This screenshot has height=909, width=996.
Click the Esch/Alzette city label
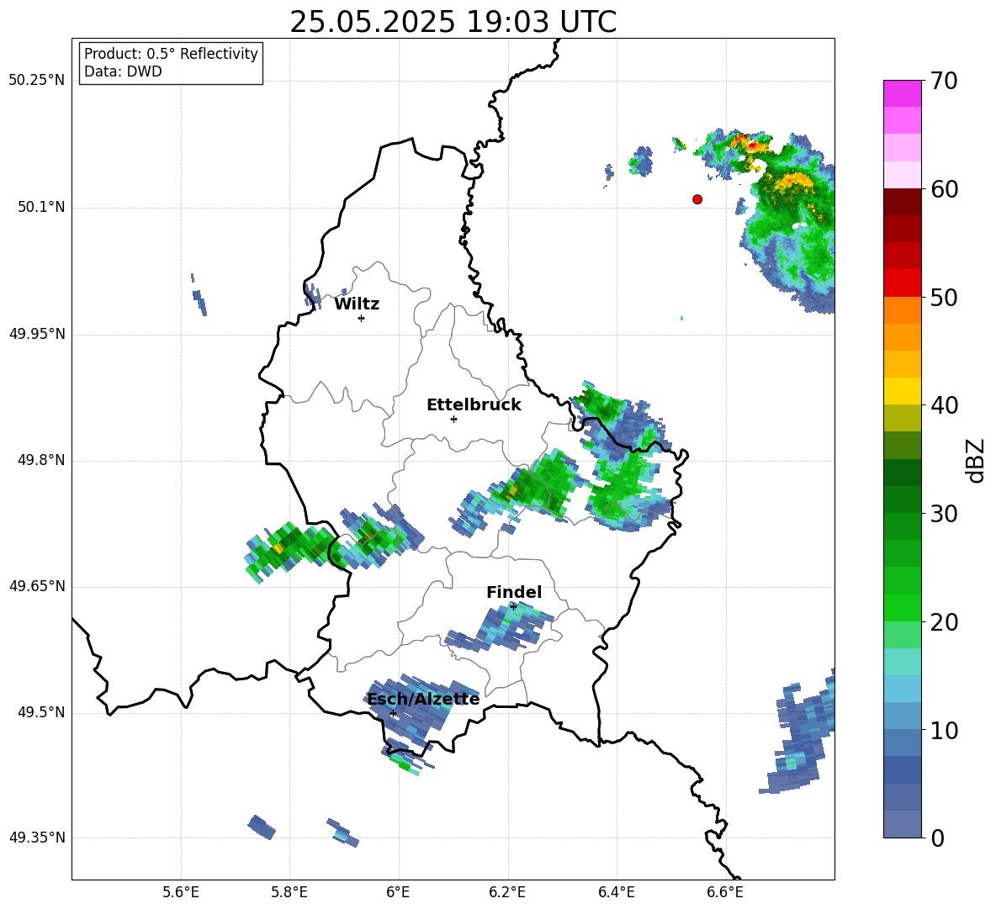[423, 699]
